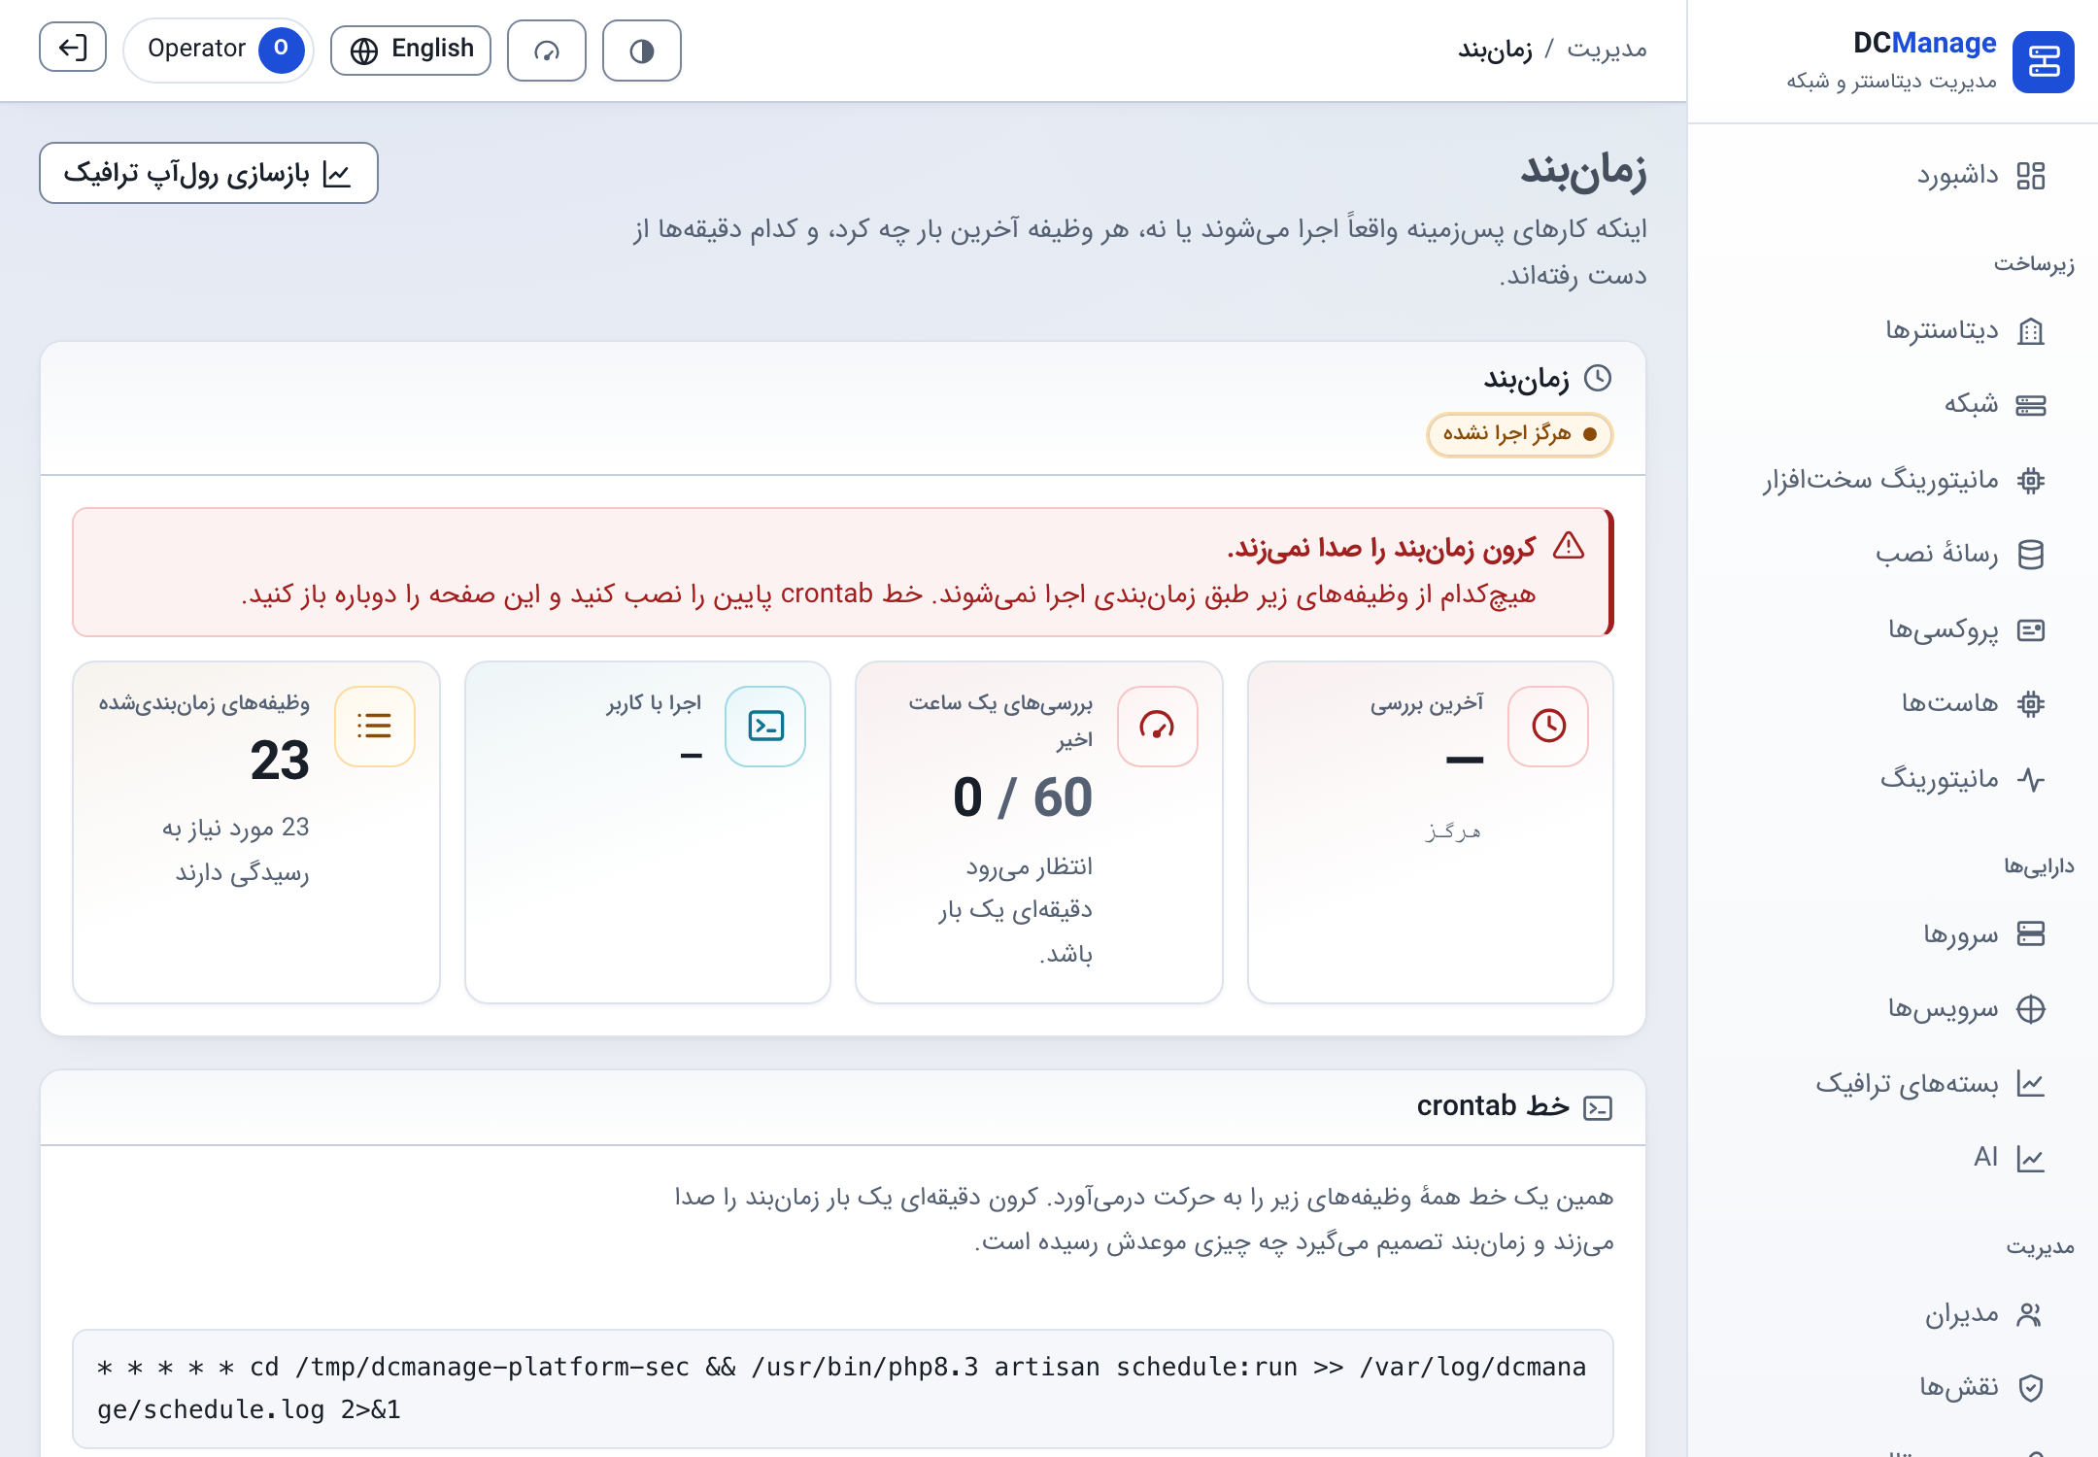Open داشبورد dashboard in sidebar

click(1981, 176)
